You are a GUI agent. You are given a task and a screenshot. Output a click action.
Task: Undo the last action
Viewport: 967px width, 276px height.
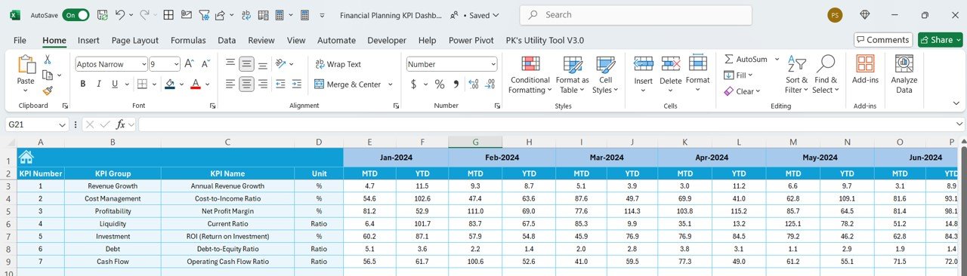(121, 14)
